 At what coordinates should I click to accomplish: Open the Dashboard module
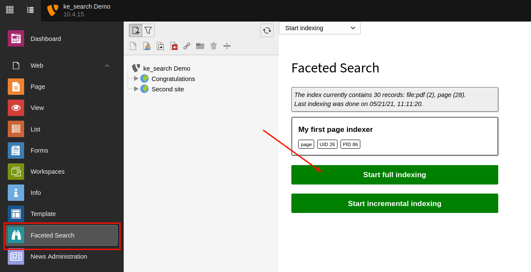[46, 39]
